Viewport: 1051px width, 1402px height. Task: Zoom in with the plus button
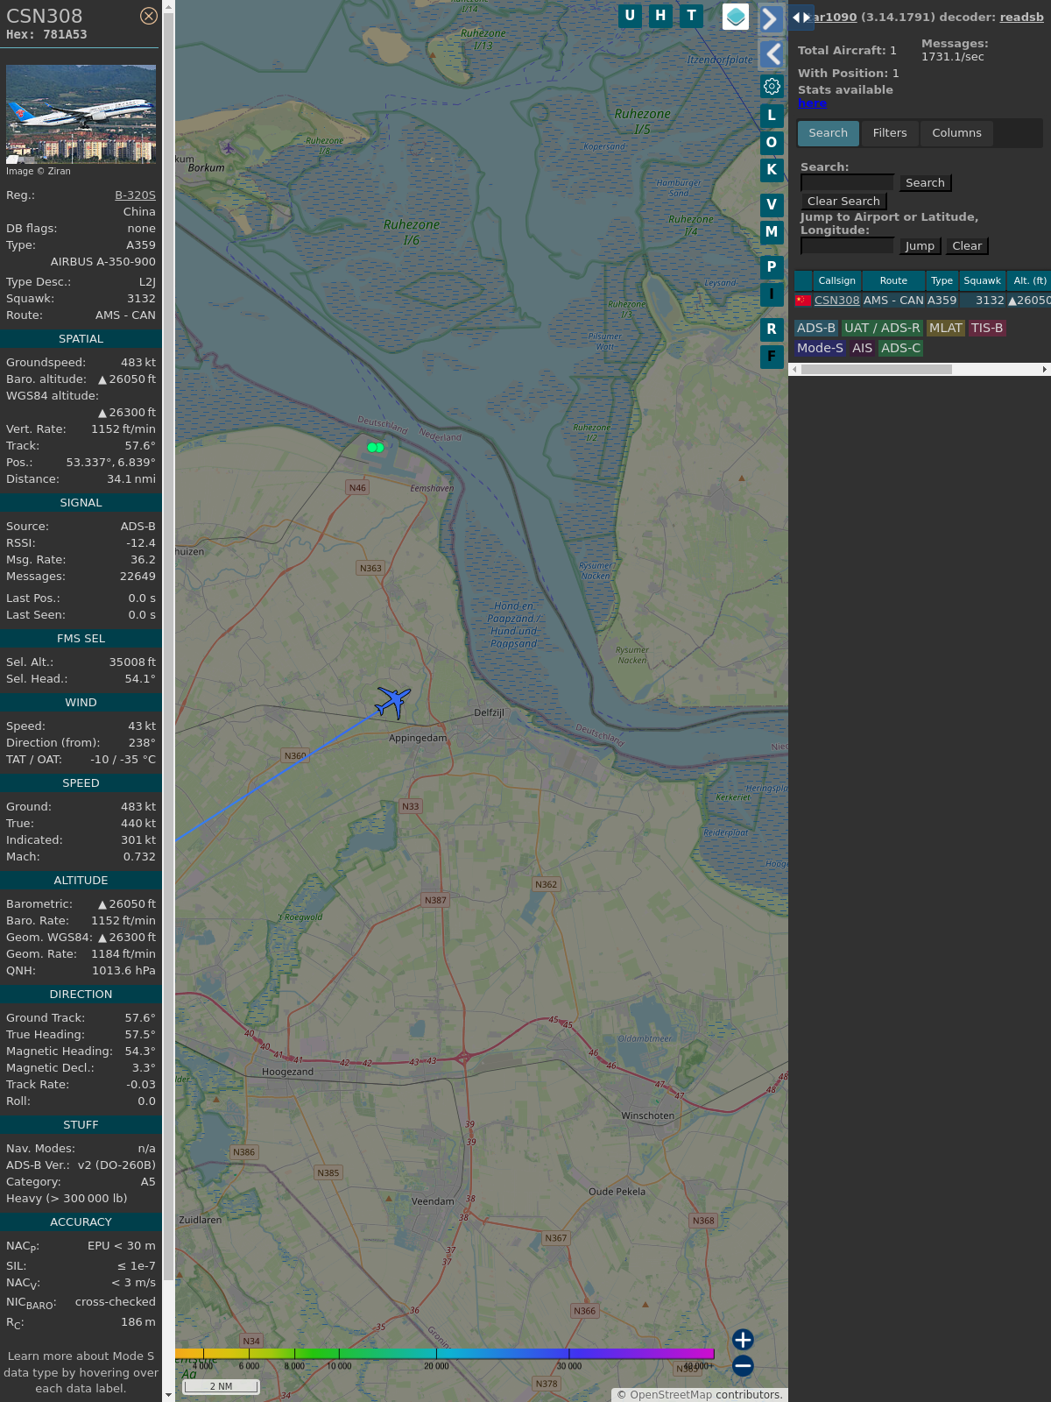[x=743, y=1339]
